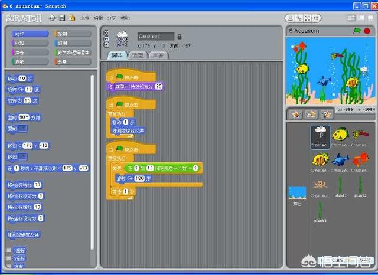This screenshot has width=378, height=275.
Task: Save the project using the floppy disk icon
Action: click(x=62, y=18)
